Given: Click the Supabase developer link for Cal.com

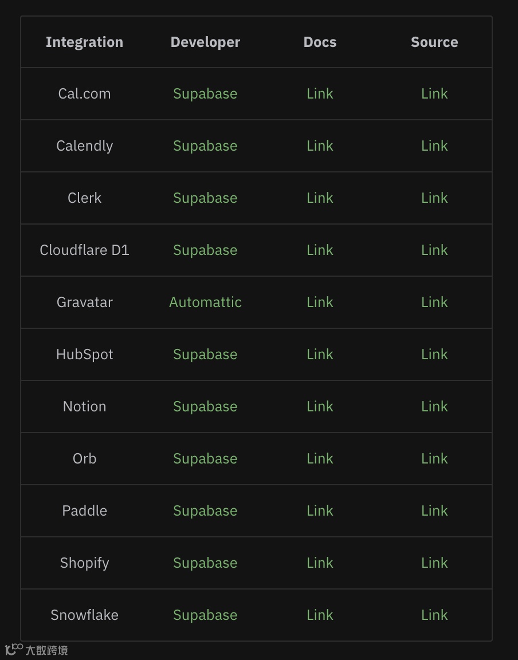Looking at the screenshot, I should coord(205,94).
